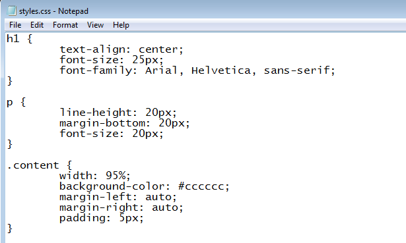Image resolution: width=406 pixels, height=243 pixels.
Task: Click the .content selector text
Action: 33,165
